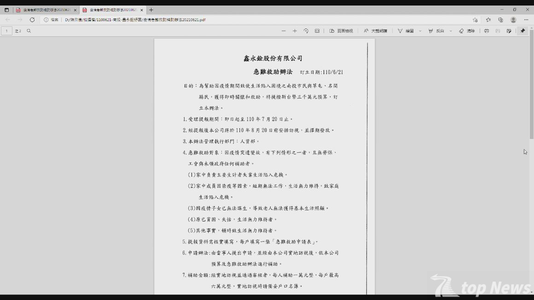534x300 pixels.
Task: Go forward to the next page
Action: coord(20,20)
